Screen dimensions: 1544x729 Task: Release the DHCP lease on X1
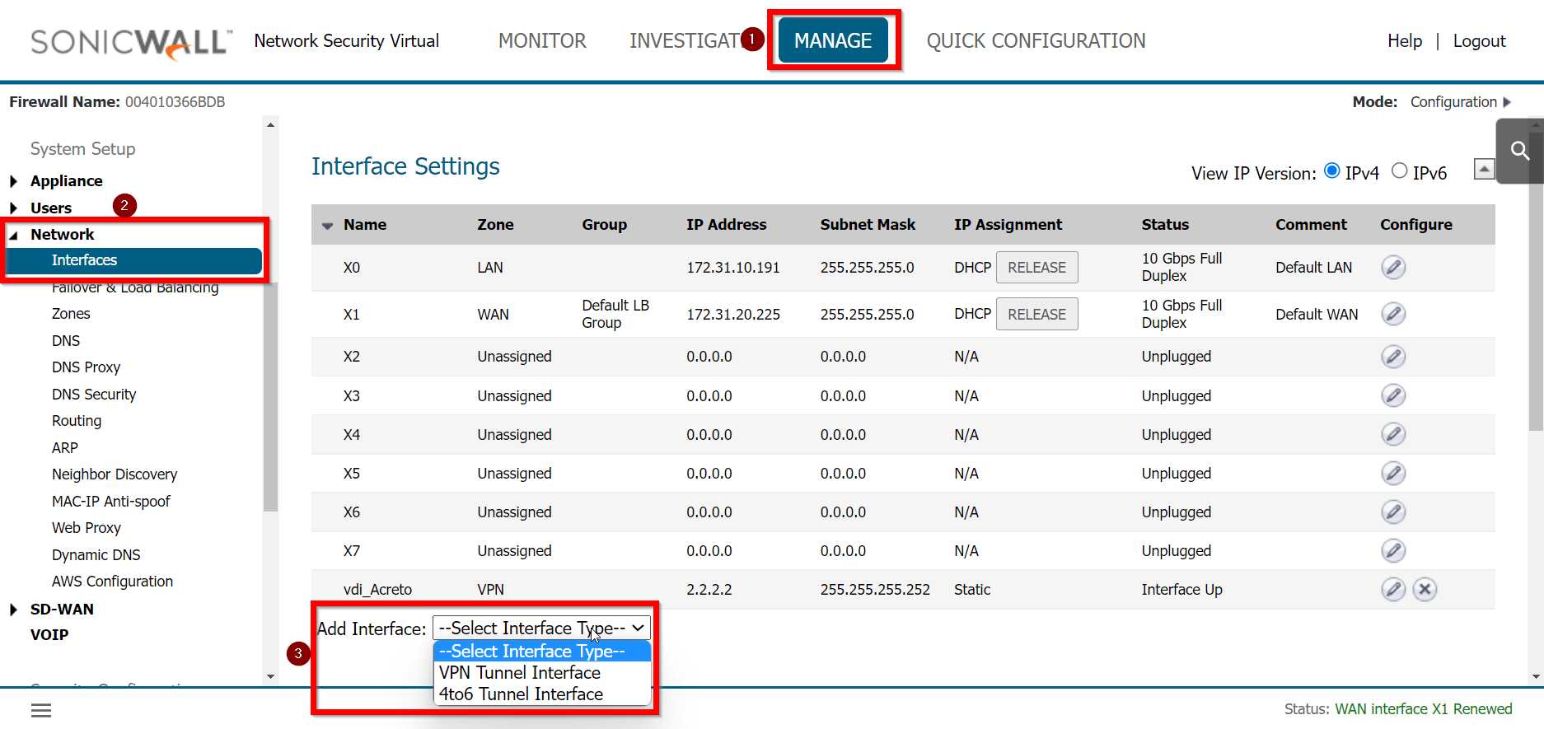[x=1036, y=314]
